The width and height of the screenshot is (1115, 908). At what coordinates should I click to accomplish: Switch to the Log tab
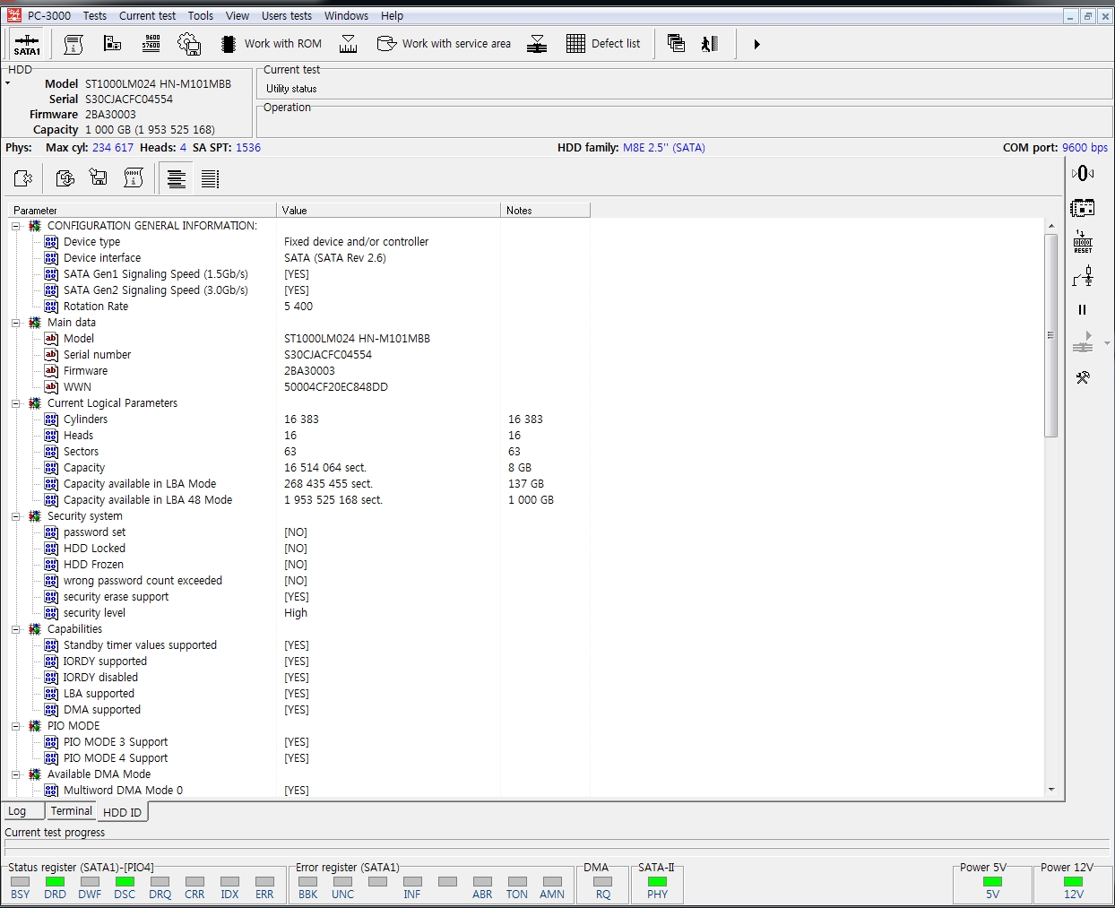click(18, 810)
